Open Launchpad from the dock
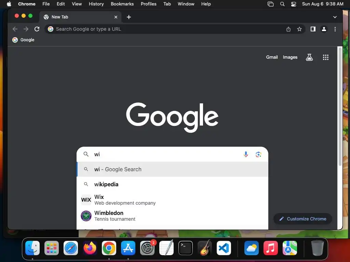Screen dimensions: 350x262 point(52,248)
